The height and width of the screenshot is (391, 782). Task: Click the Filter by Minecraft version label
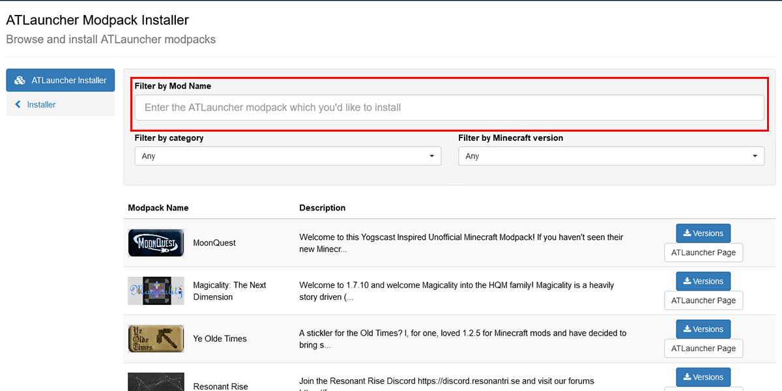point(511,138)
